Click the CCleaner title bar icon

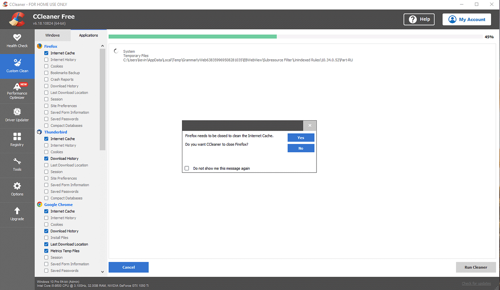[5, 4]
